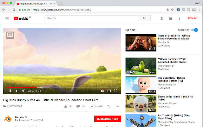The image size is (203, 127).
Task: Subscribe to the Blender channel
Action: 108,119
